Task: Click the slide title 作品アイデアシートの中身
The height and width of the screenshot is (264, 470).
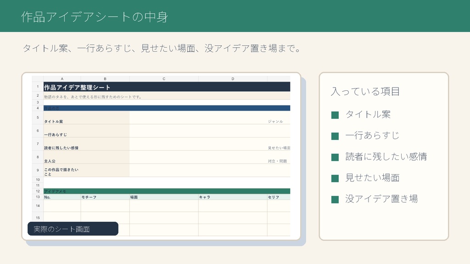Action: [x=95, y=17]
